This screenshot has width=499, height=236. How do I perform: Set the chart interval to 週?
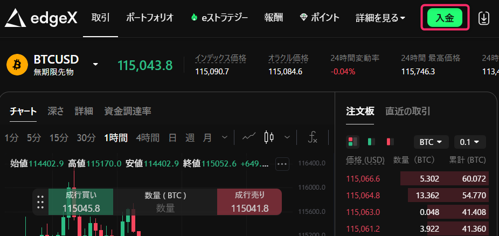coord(190,138)
